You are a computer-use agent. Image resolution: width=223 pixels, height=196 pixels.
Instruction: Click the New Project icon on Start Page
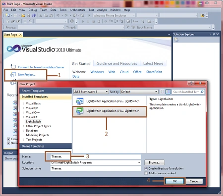click(x=13, y=75)
